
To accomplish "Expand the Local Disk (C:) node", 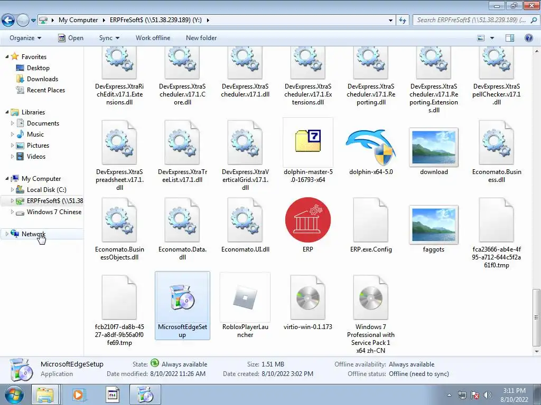I will tap(13, 189).
